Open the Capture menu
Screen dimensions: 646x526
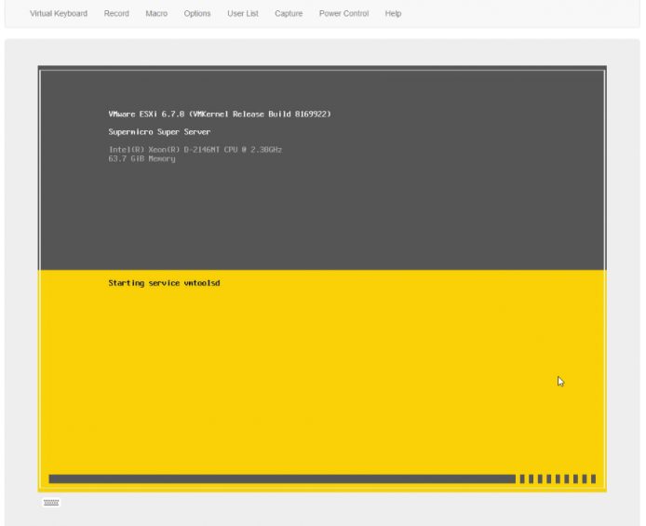(x=289, y=14)
